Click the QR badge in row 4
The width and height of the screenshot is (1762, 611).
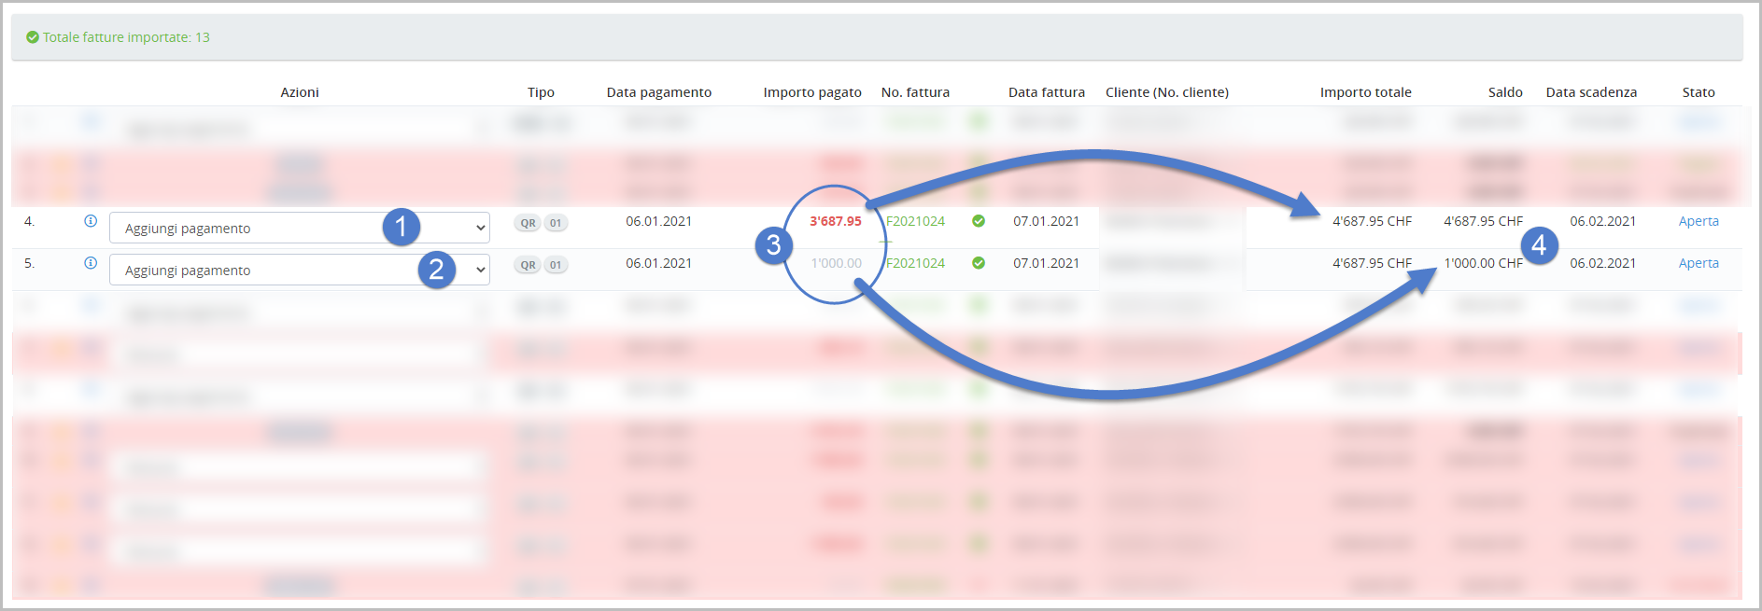(x=528, y=223)
